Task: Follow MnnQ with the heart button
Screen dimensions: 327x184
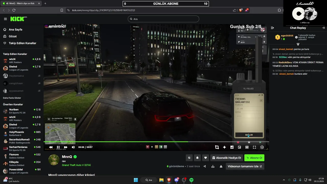Action: click(x=205, y=158)
